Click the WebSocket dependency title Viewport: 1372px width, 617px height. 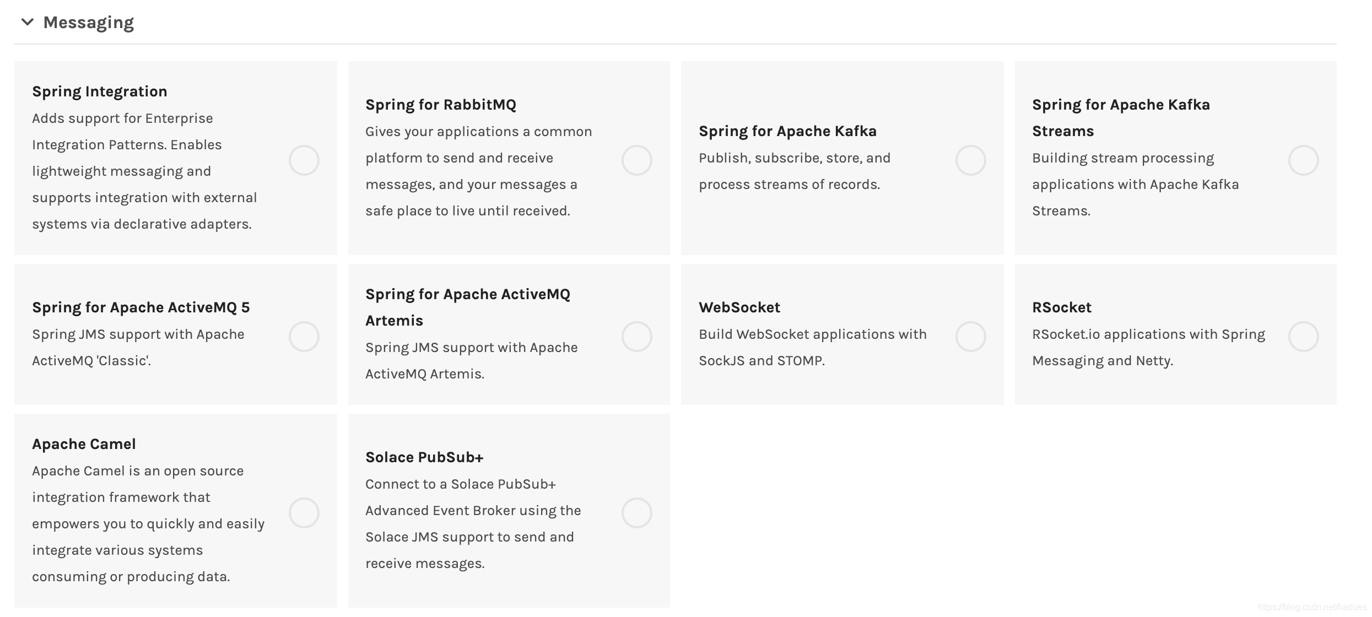[739, 307]
